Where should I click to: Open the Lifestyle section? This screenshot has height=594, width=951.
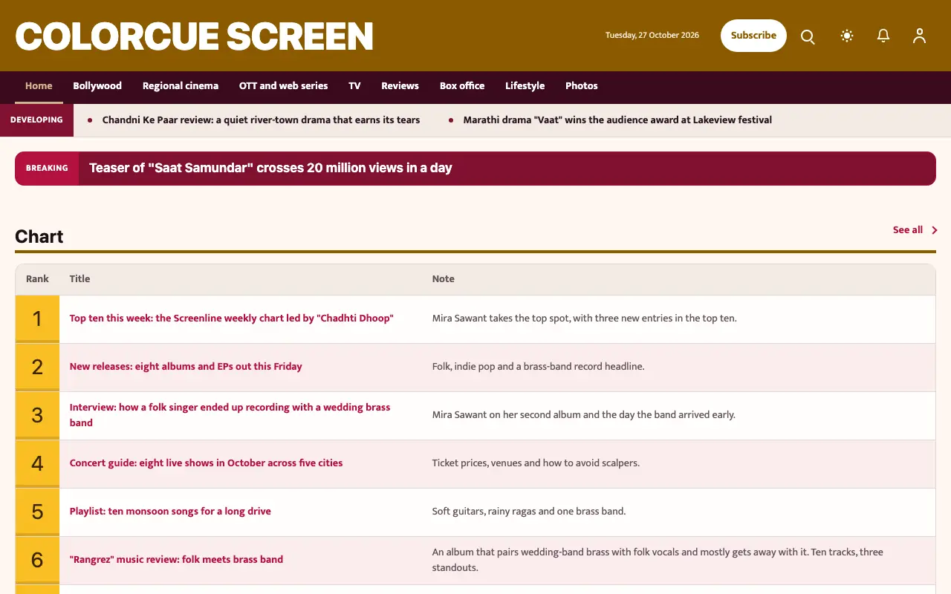pyautogui.click(x=525, y=86)
